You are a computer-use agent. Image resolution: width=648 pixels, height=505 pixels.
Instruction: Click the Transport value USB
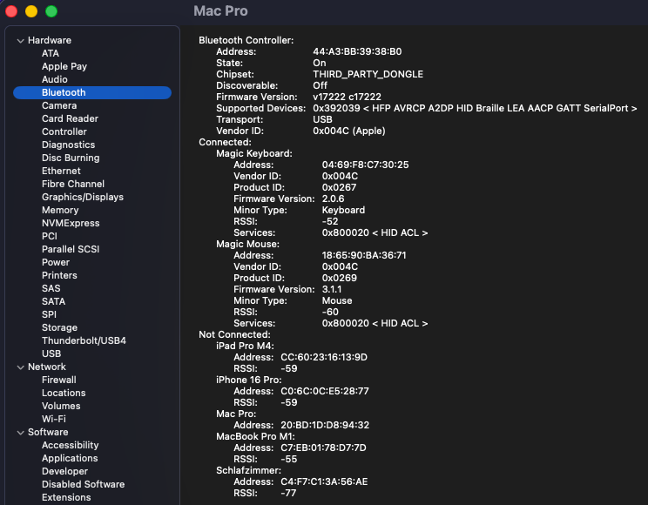pos(322,120)
